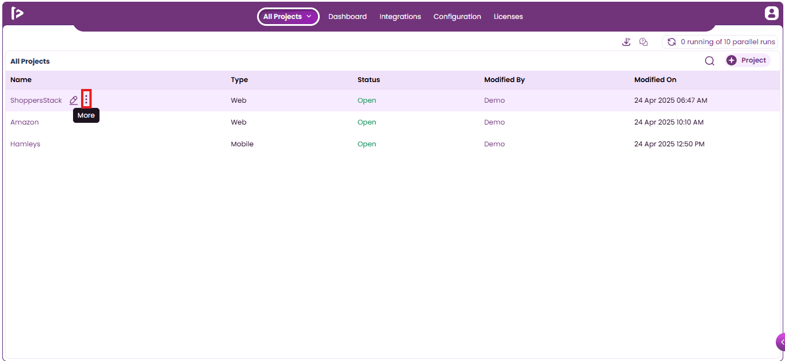Open the All Projects dropdown

pos(288,17)
